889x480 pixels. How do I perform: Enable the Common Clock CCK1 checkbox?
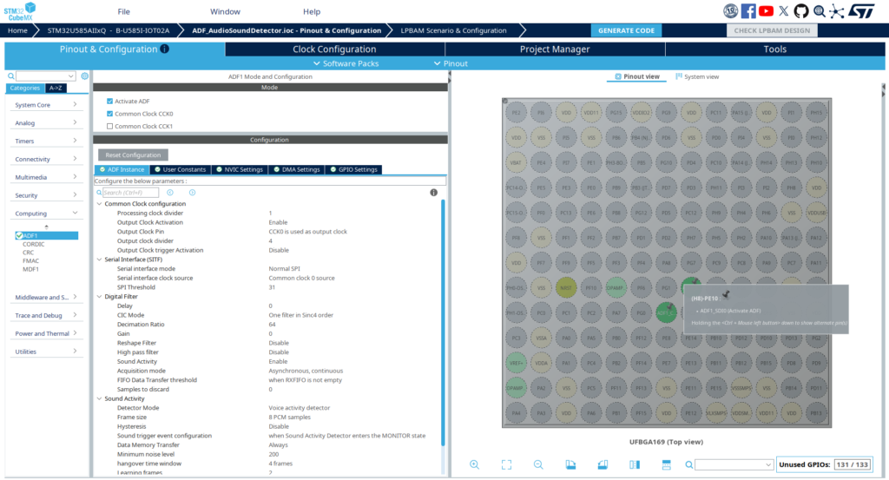[x=110, y=127]
